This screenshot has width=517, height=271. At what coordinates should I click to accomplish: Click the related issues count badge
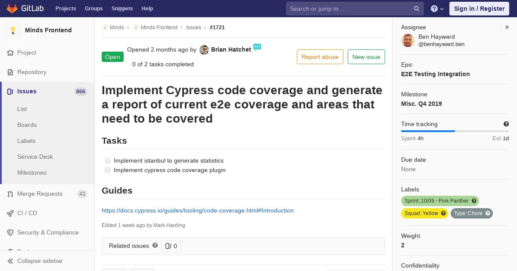(171, 246)
